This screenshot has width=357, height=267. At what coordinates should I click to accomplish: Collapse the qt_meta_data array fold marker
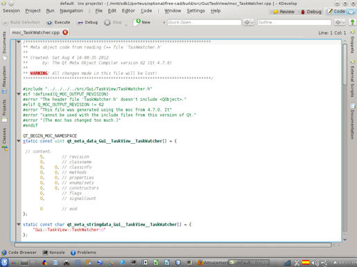click(x=19, y=141)
